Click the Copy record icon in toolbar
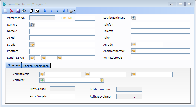 [32, 11]
